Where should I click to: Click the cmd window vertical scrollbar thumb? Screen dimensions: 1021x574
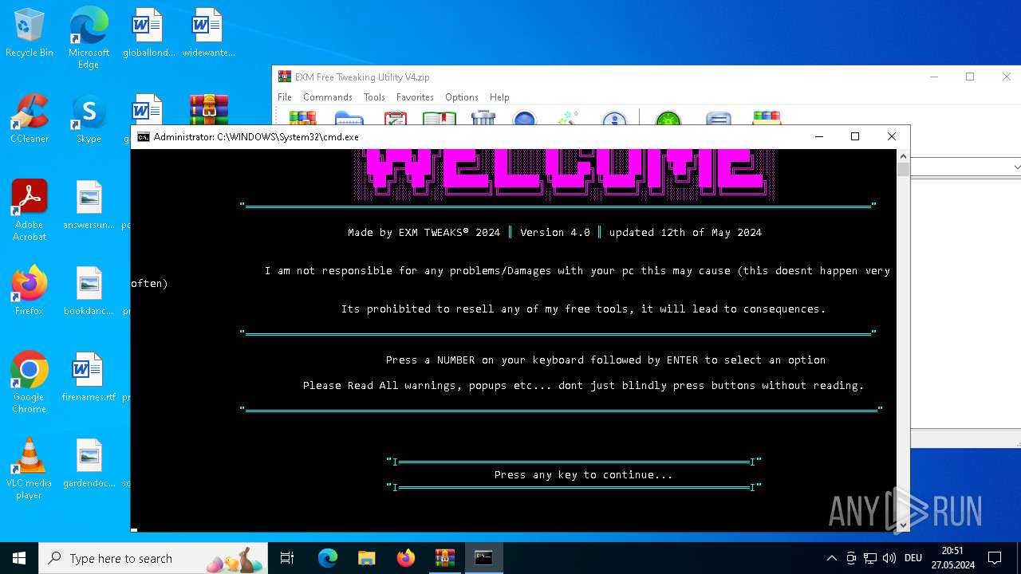[903, 169]
